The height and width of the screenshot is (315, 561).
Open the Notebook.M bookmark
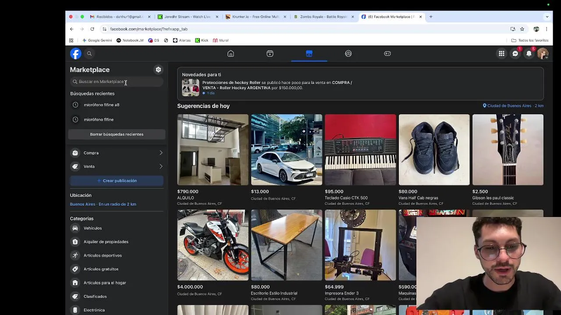point(130,40)
